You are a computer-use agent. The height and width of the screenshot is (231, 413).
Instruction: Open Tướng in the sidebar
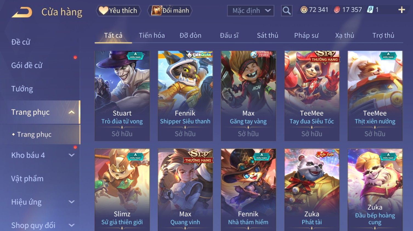22,89
